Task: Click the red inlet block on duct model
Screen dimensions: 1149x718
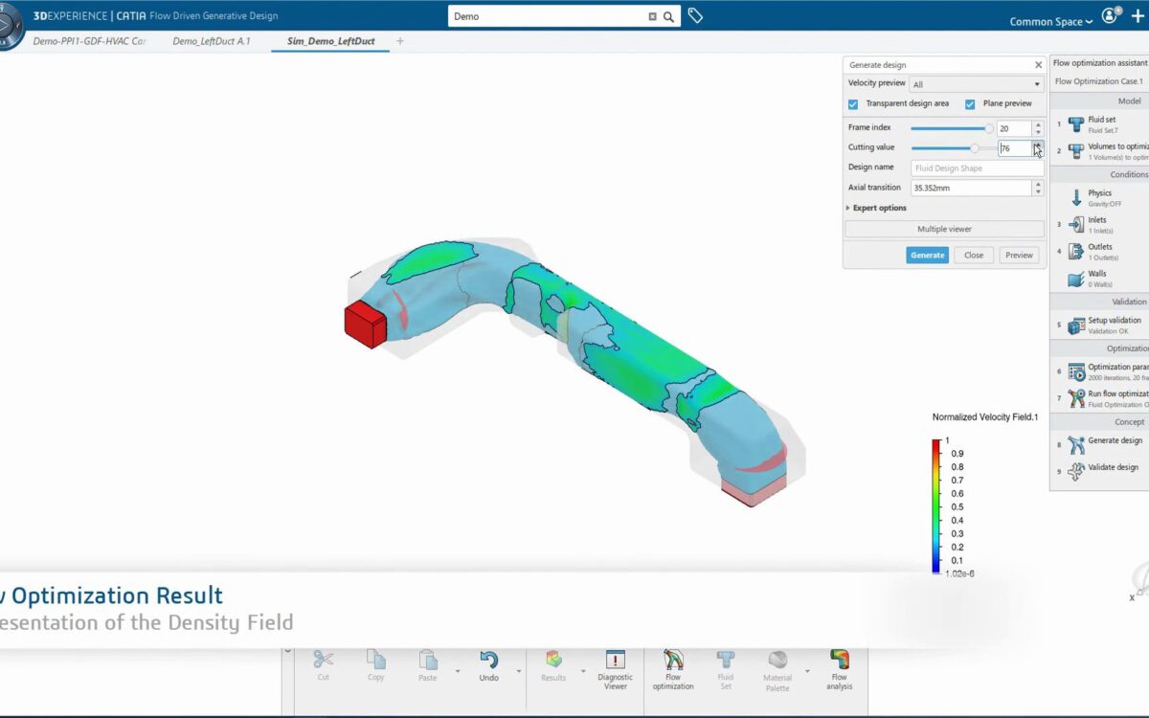Action: (x=365, y=324)
